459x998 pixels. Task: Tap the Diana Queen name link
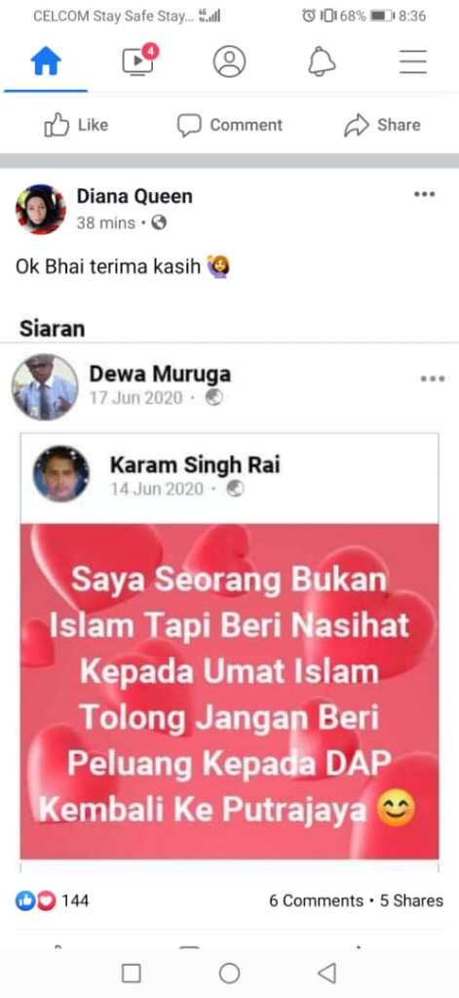(134, 196)
